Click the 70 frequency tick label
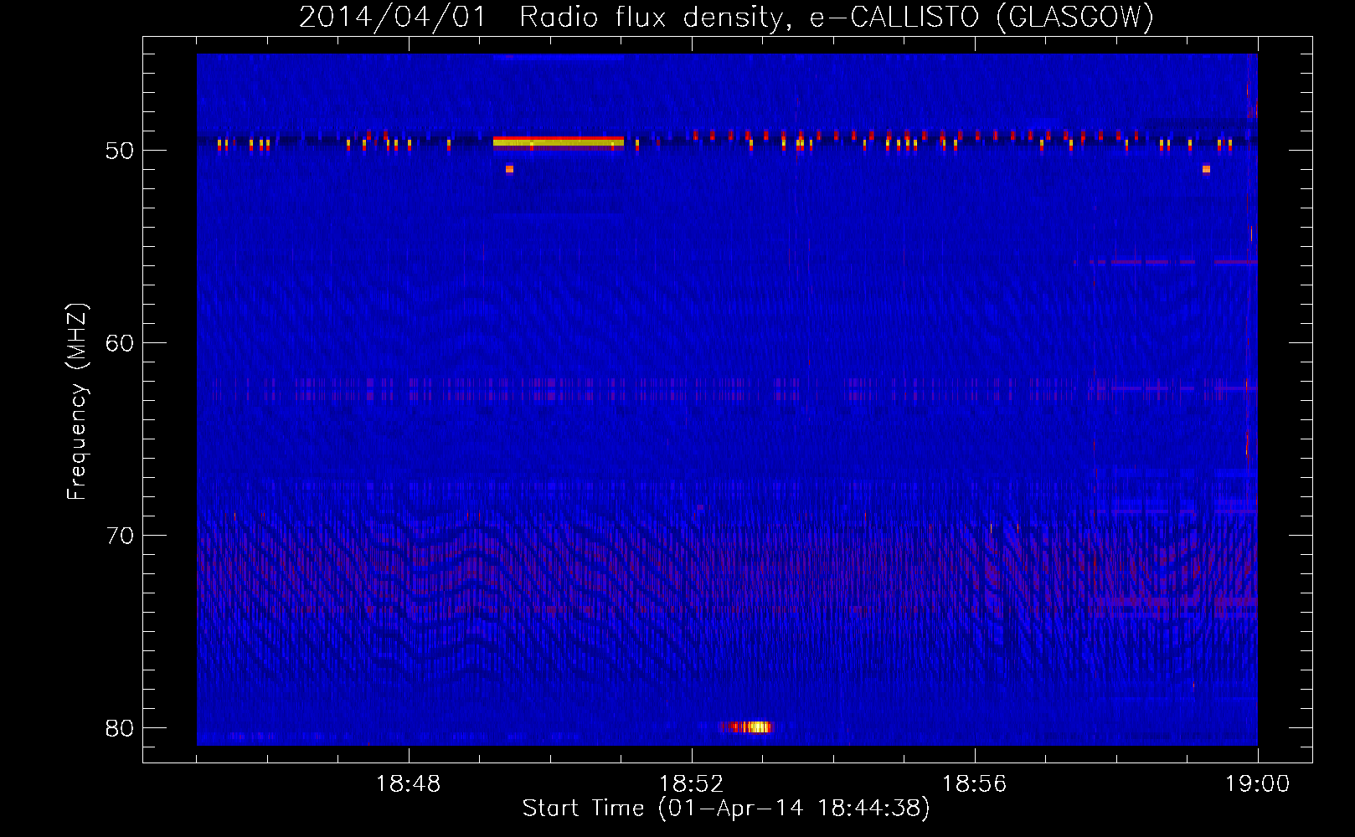1355x837 pixels. click(x=120, y=536)
